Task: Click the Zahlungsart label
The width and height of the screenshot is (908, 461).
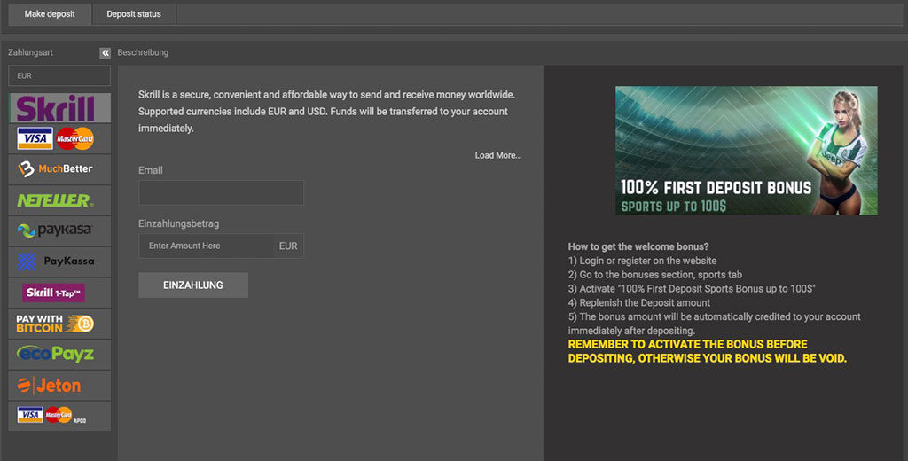Action: [31, 52]
